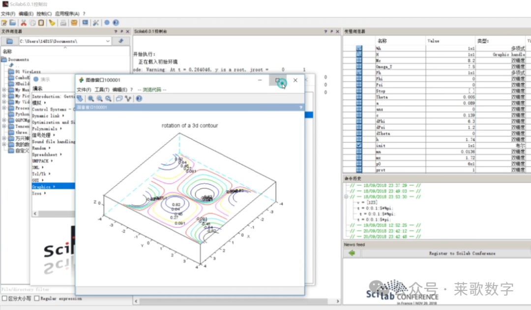Expand the Polynomials demo submenu
Screen dimensions: 531x310
point(61,129)
